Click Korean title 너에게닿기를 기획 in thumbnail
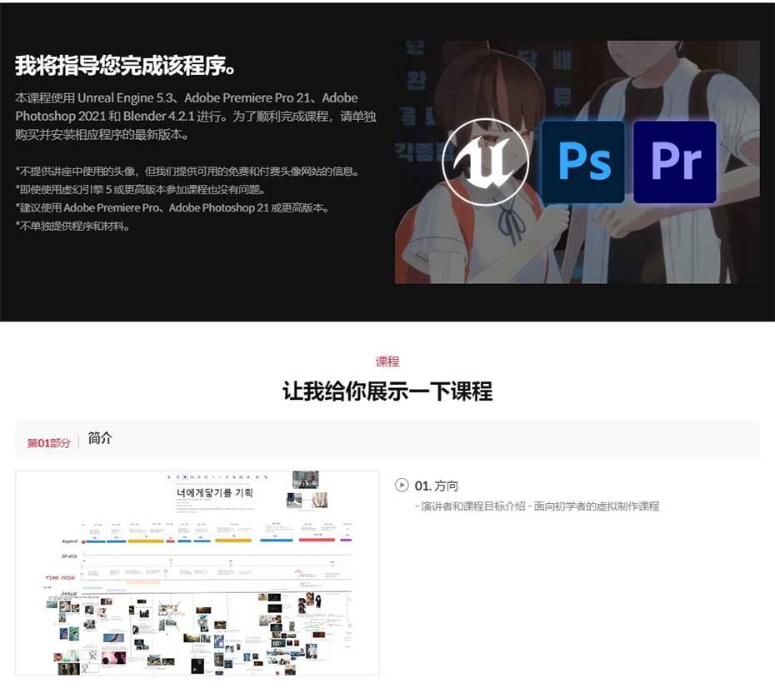 (214, 492)
